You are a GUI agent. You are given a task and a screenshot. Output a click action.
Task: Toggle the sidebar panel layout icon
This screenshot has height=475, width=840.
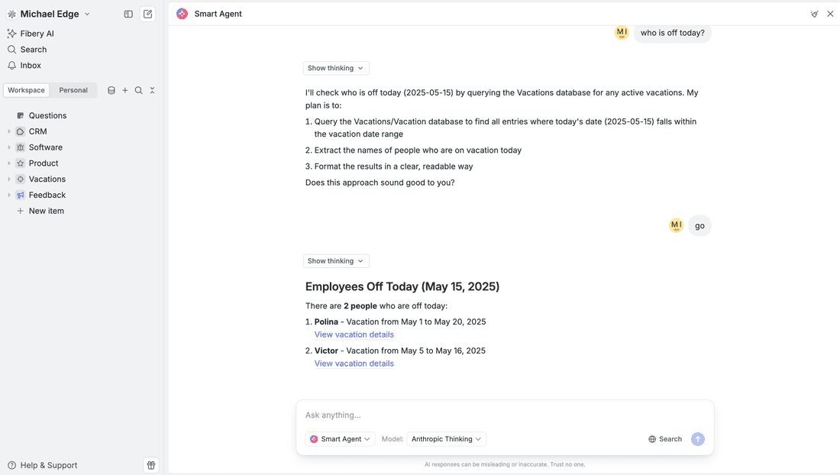click(x=128, y=14)
